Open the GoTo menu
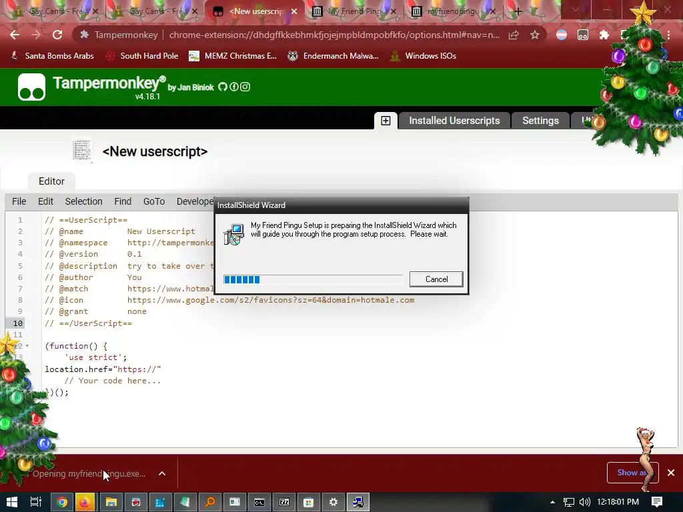The width and height of the screenshot is (683, 512). point(154,201)
